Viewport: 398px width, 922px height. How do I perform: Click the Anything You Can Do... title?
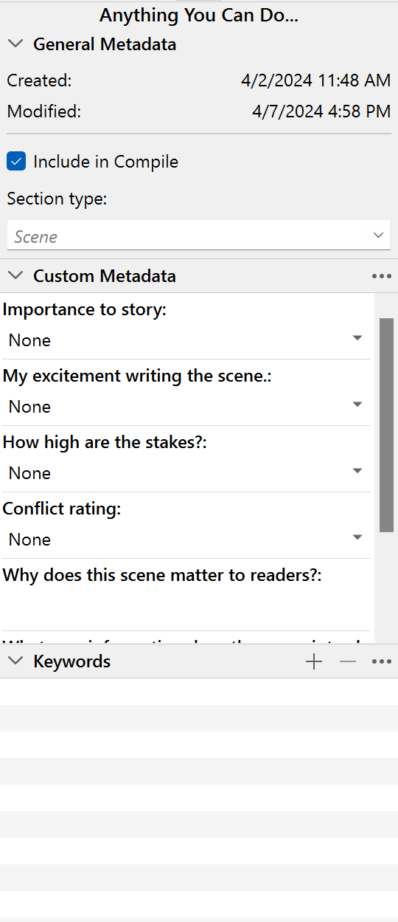(x=199, y=15)
